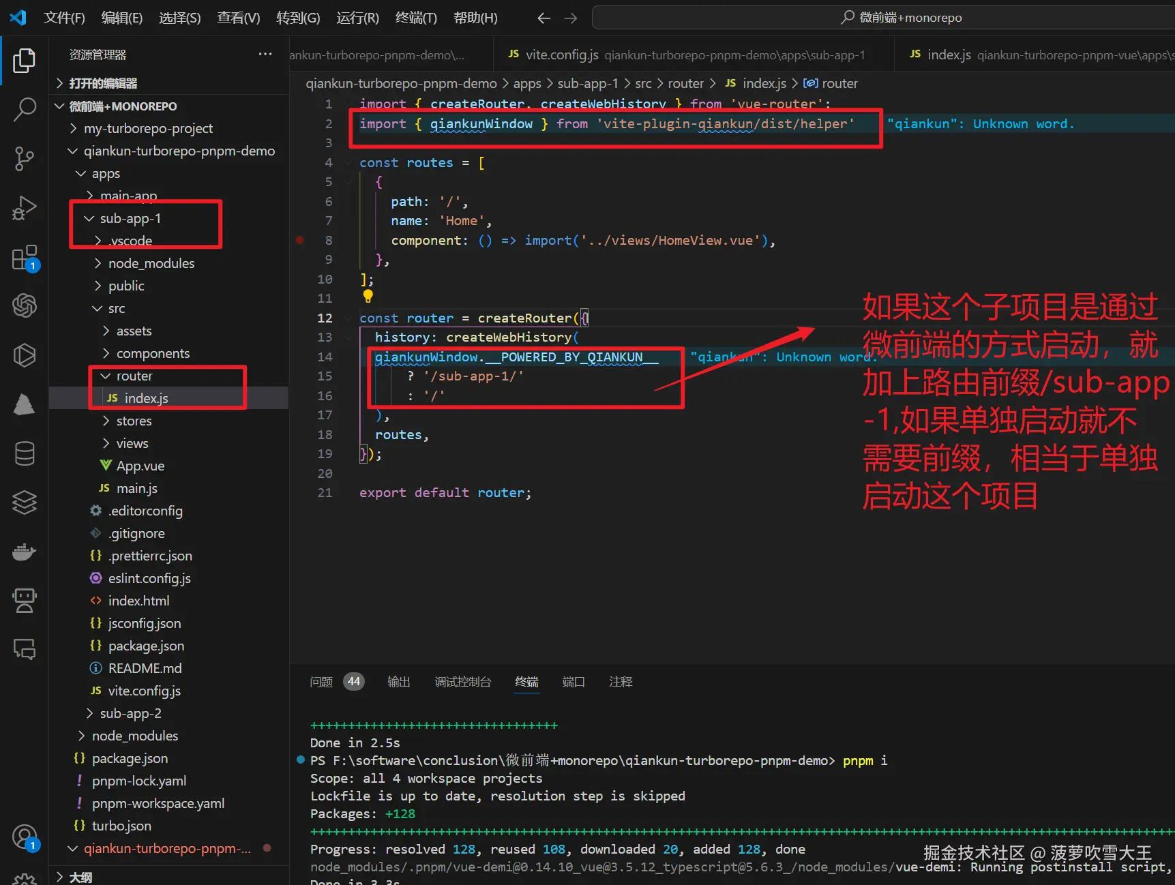Viewport: 1175px width, 885px height.
Task: Open the Extensions view with badge
Action: (25, 258)
